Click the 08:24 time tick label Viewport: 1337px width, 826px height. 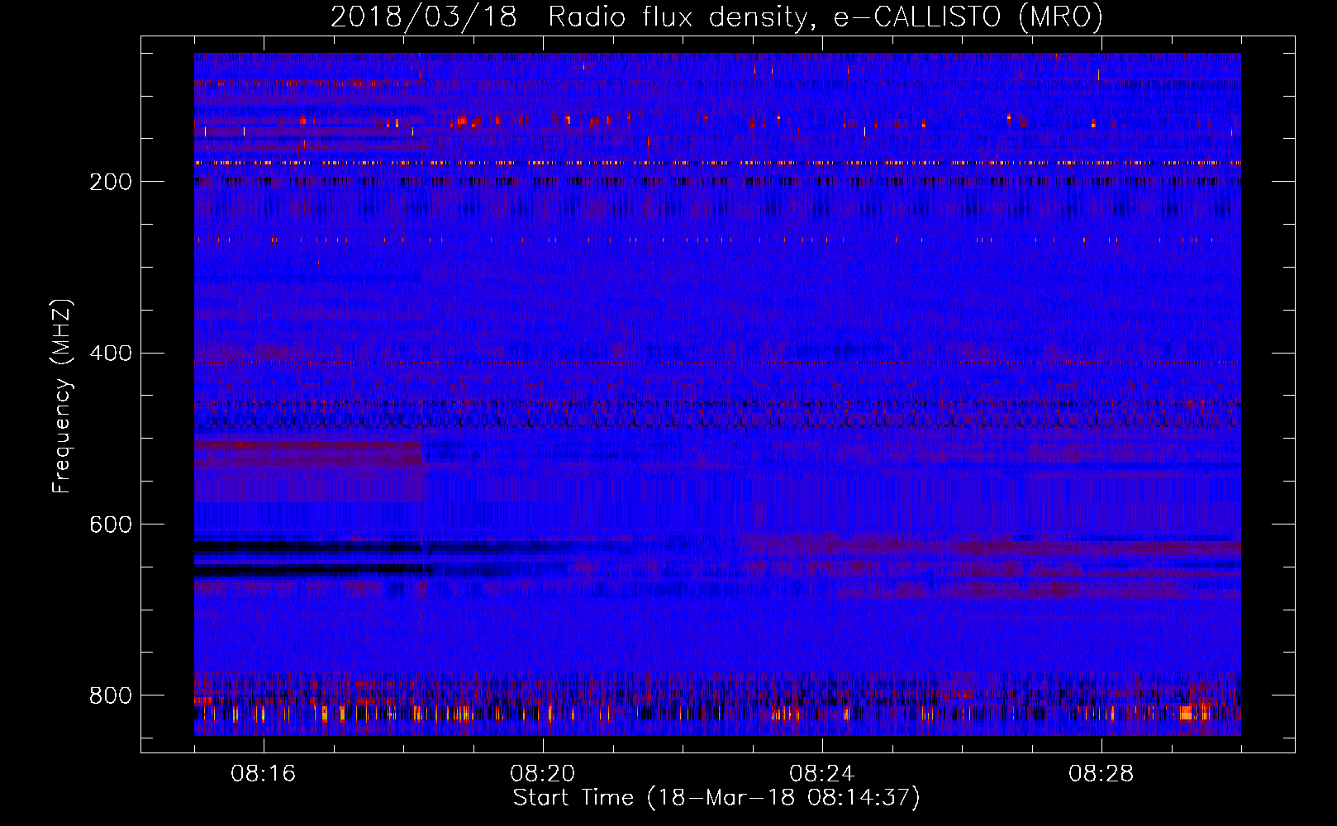(822, 774)
